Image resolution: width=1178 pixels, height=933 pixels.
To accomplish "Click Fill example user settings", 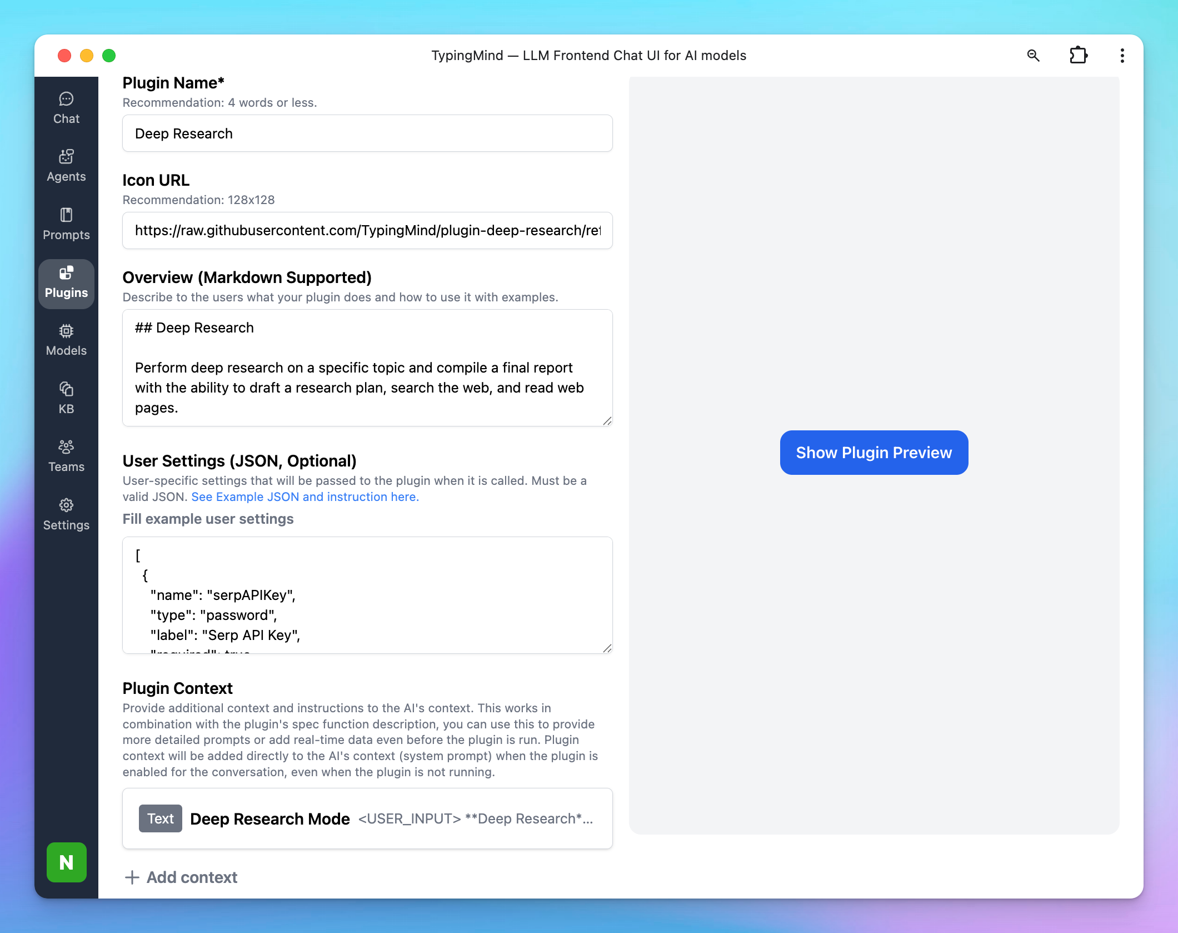I will click(x=208, y=519).
